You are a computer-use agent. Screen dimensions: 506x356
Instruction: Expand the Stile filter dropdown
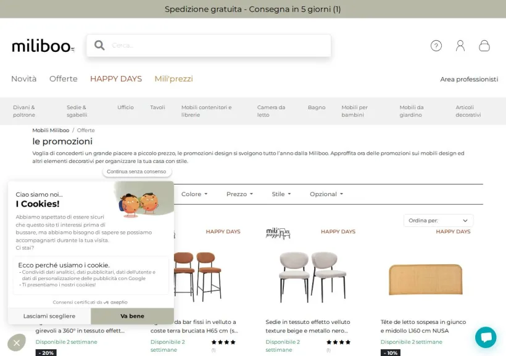(281, 194)
